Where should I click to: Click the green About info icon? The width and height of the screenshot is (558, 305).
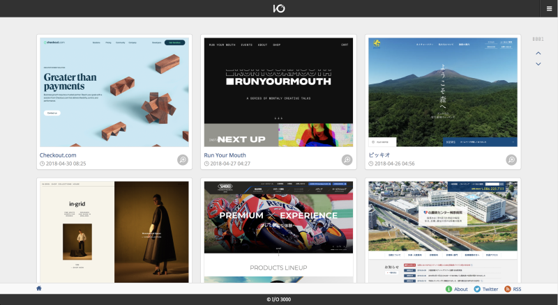pyautogui.click(x=448, y=289)
